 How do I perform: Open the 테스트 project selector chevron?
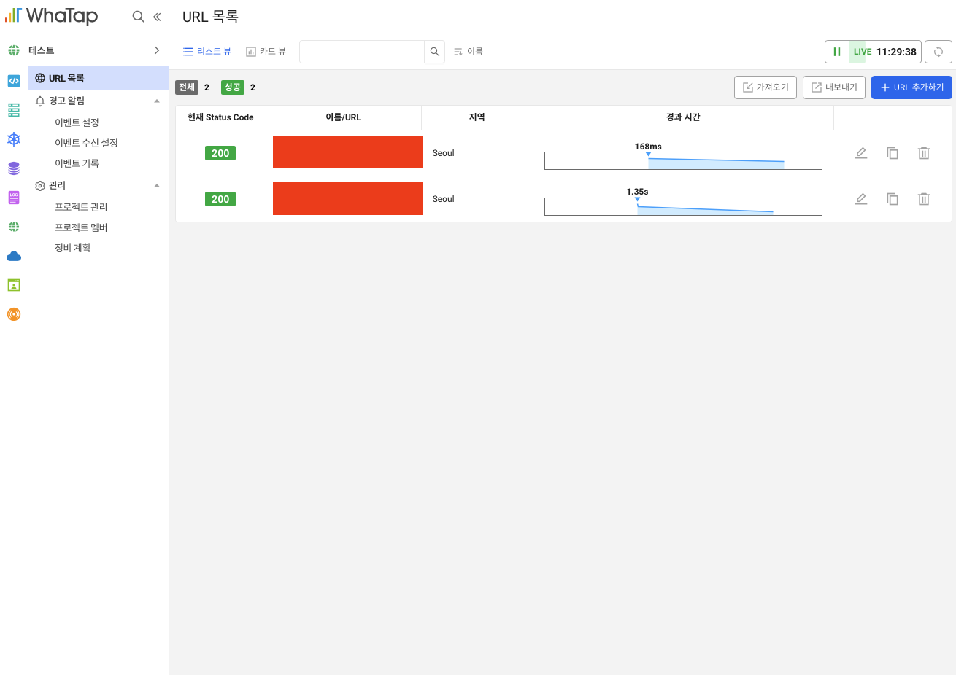[156, 50]
